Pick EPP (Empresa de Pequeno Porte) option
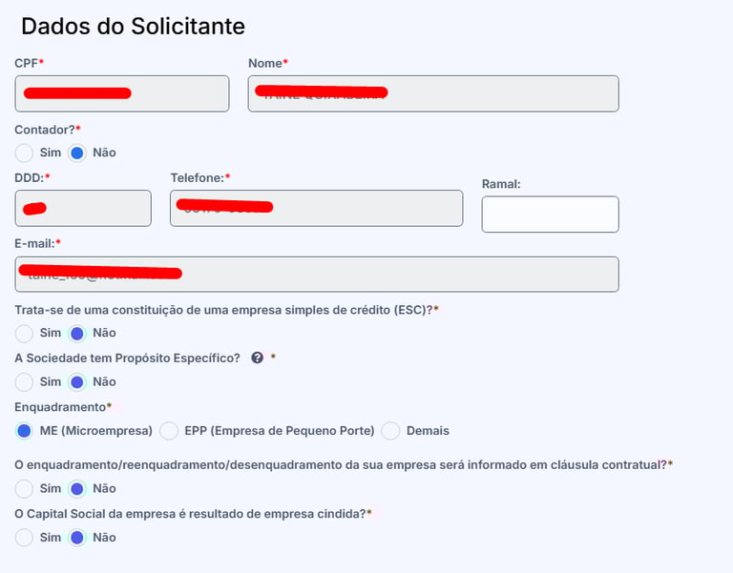 [169, 431]
